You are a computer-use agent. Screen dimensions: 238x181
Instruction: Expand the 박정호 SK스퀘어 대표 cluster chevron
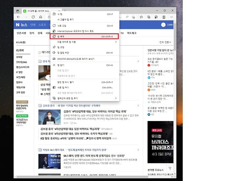coord(138,150)
